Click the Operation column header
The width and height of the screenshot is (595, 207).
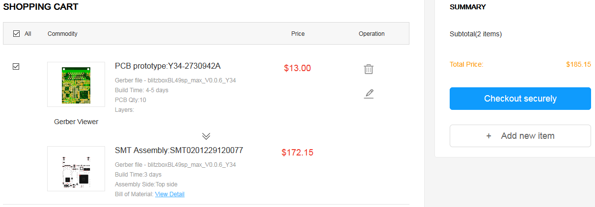372,34
